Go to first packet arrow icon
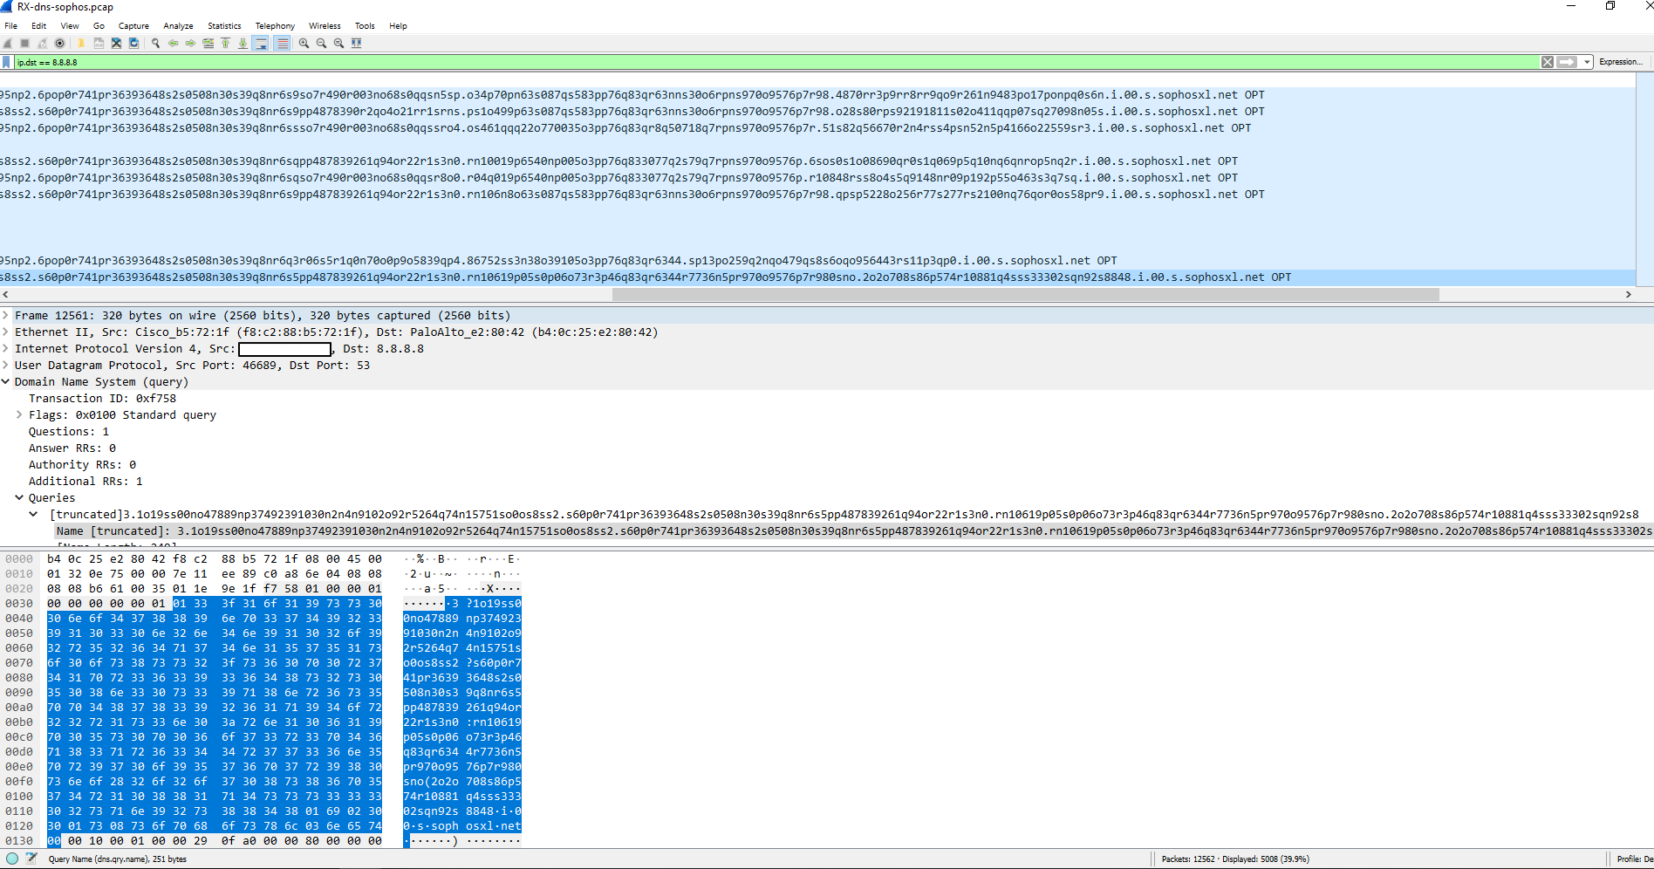1654x869 pixels. 226,43
